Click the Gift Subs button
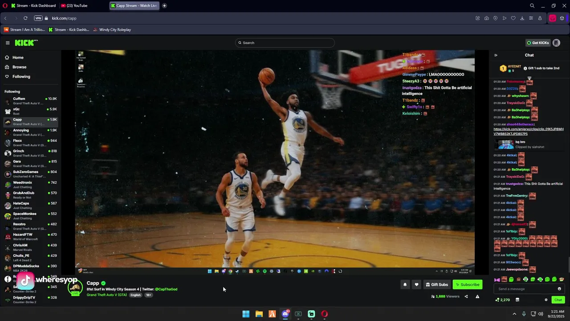The height and width of the screenshot is (321, 570). pos(437,284)
